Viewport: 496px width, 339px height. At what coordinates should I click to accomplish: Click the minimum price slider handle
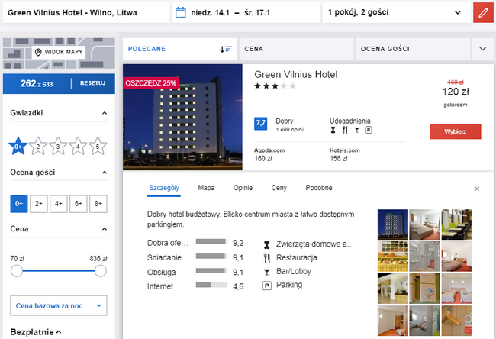(17, 271)
